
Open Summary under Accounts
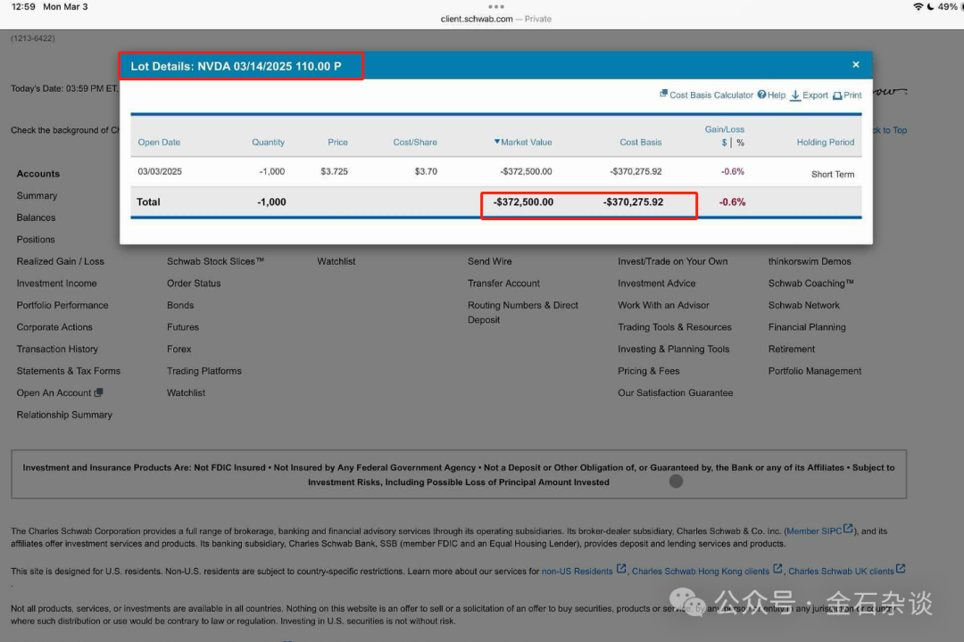coord(37,195)
